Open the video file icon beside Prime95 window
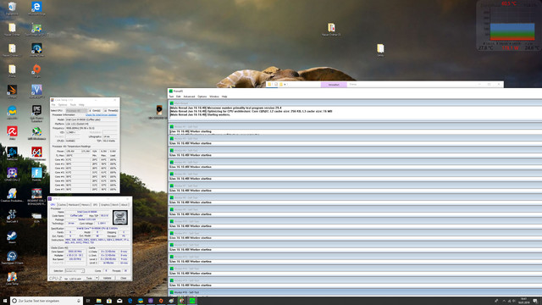 159,111
